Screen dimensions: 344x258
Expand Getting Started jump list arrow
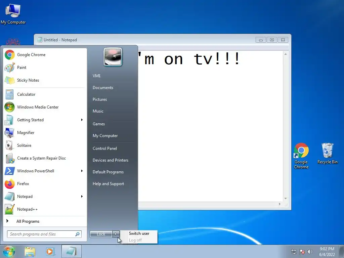tap(82, 120)
